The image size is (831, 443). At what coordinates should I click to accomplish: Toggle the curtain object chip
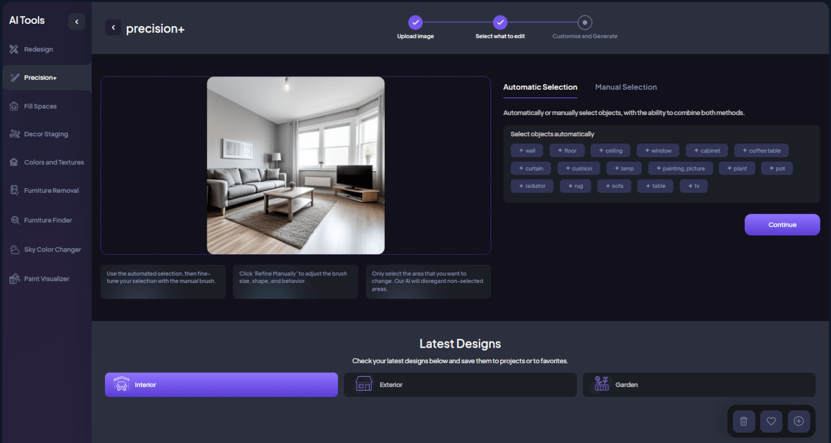[x=531, y=168]
